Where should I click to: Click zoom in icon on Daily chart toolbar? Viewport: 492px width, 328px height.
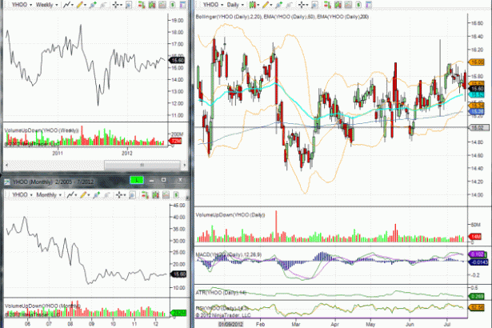(279, 5)
